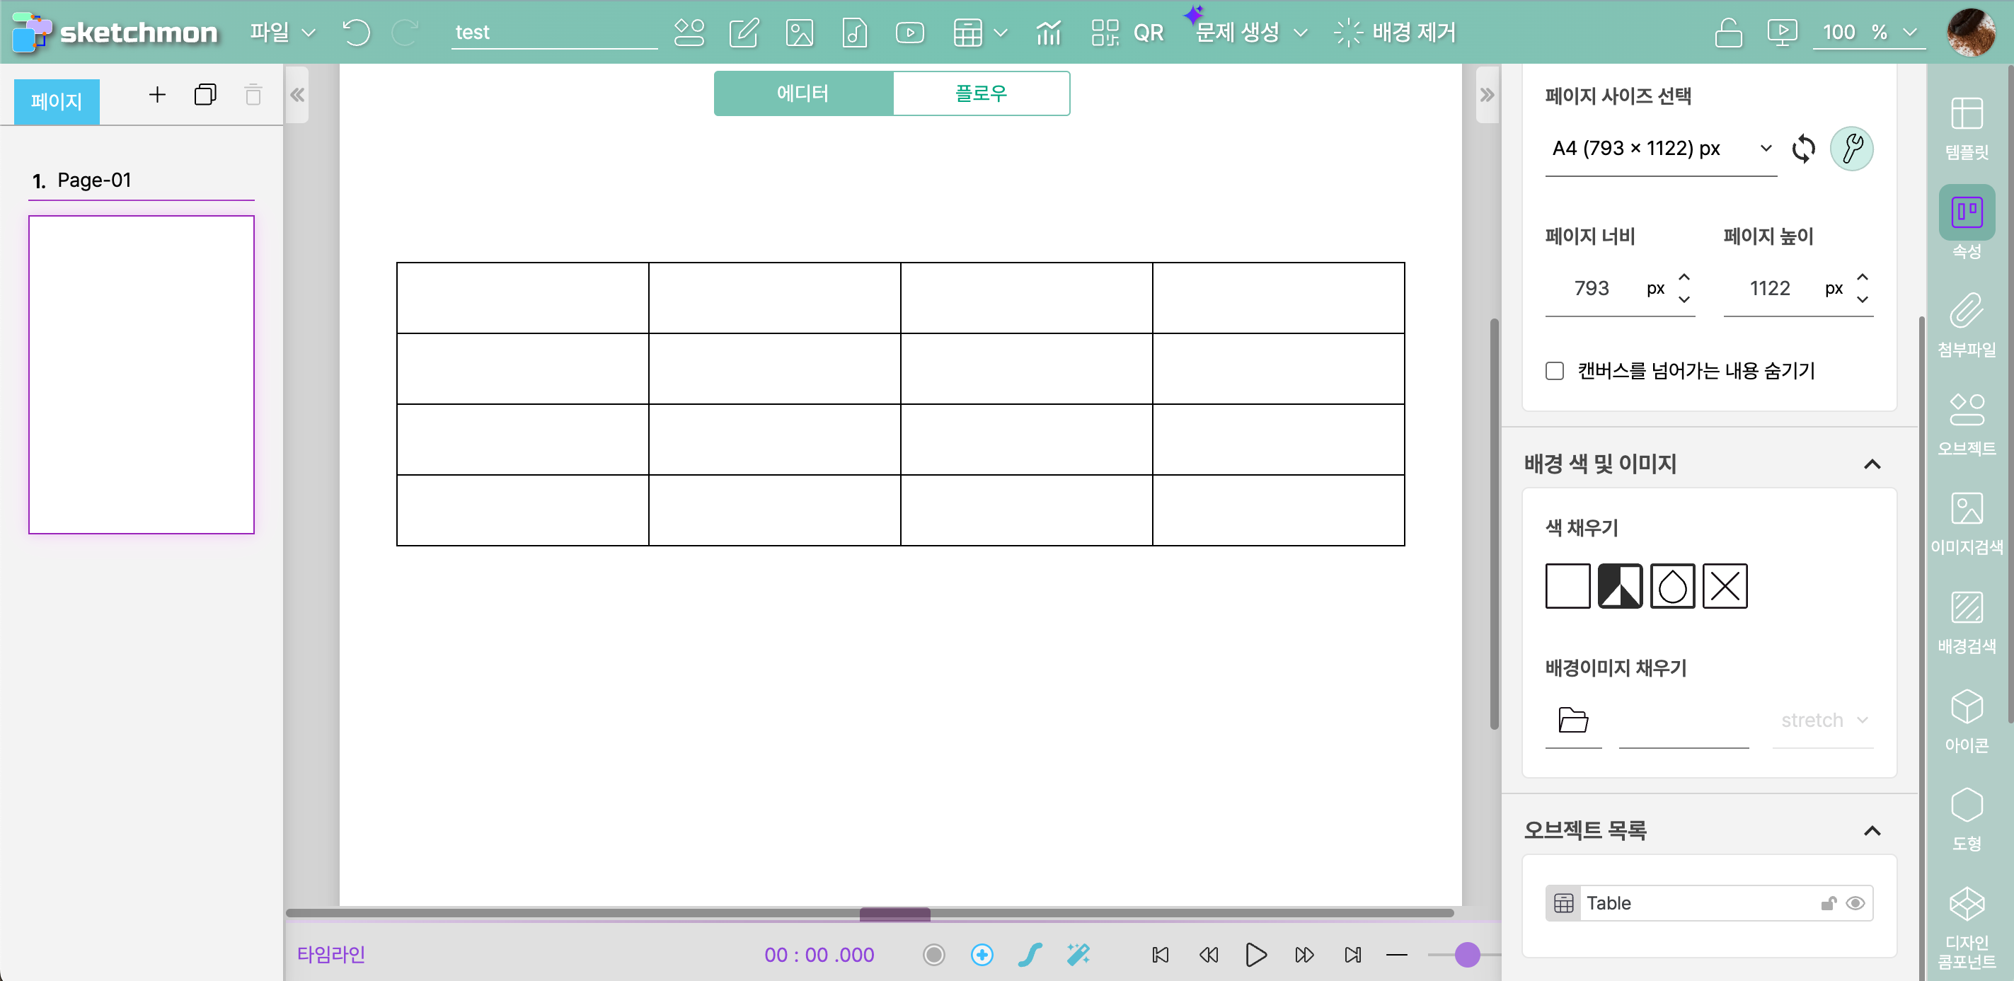The width and height of the screenshot is (2014, 981).
Task: Select the gradient fill swatch
Action: (x=1619, y=585)
